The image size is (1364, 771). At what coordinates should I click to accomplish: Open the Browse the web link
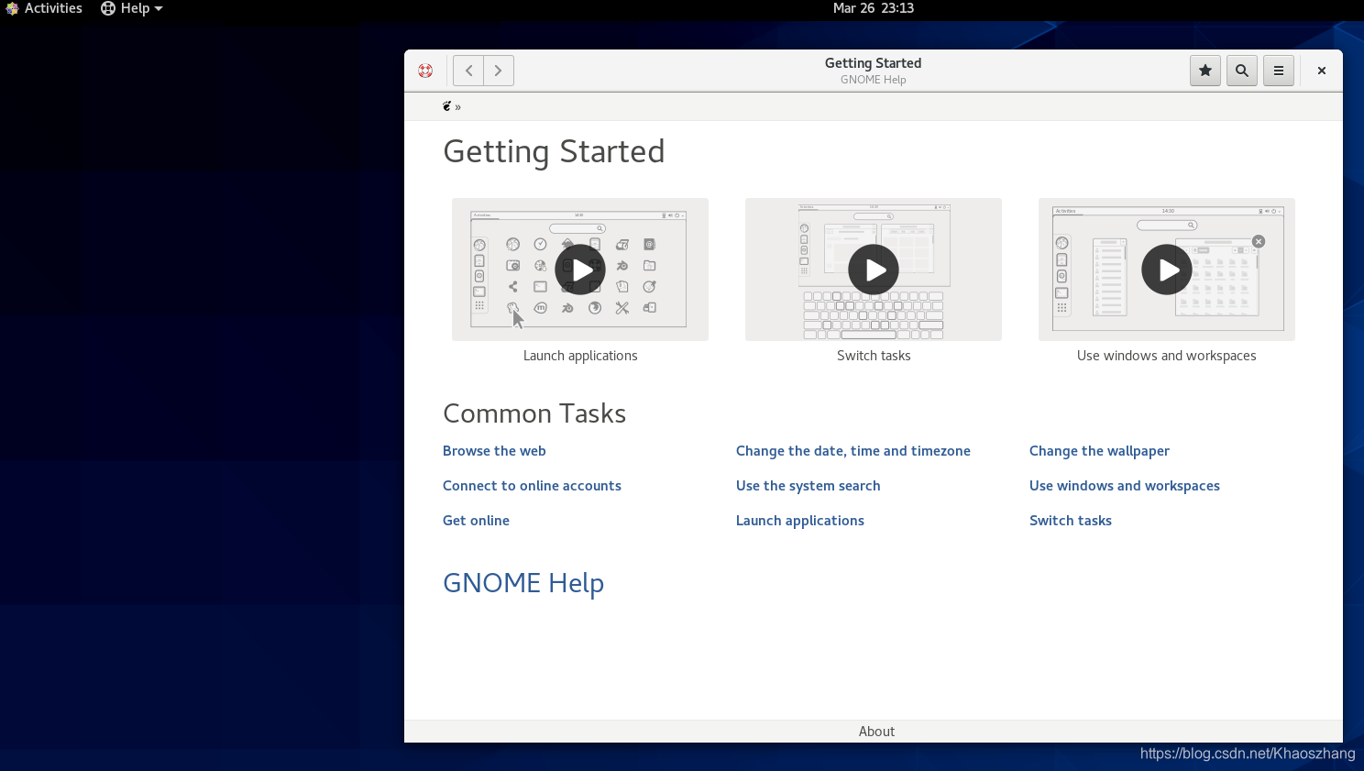(494, 451)
